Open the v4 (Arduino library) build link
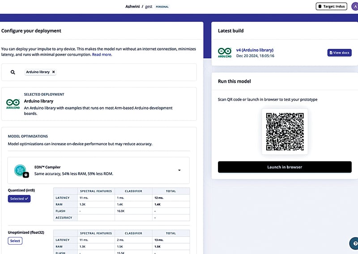 pyautogui.click(x=255, y=50)
